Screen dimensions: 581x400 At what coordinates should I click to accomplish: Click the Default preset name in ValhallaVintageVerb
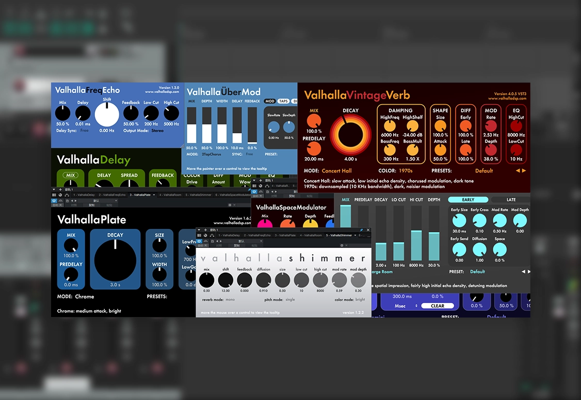point(484,171)
